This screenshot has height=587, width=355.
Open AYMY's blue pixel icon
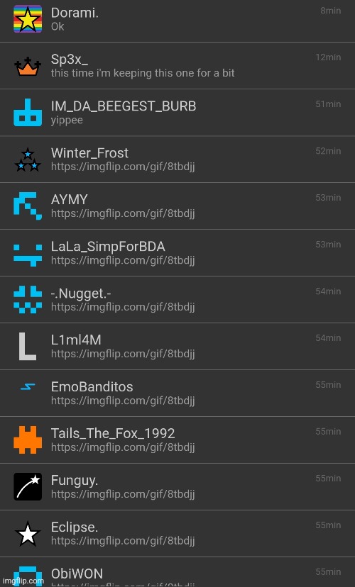click(28, 206)
